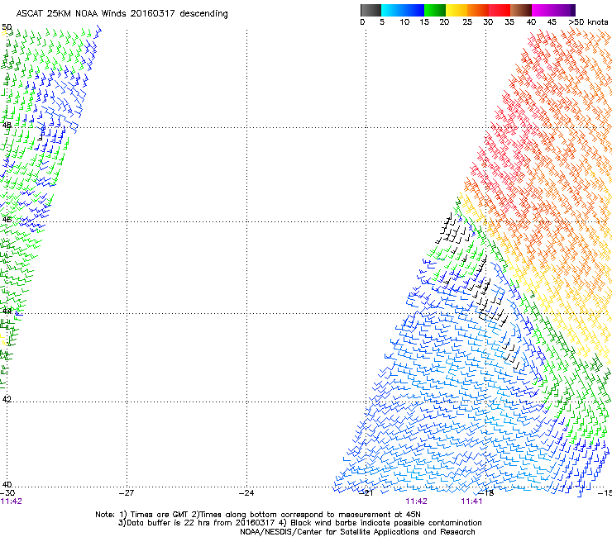Click the longitude label '-27' on bottom axis
The image size is (612, 537).
coord(127,493)
